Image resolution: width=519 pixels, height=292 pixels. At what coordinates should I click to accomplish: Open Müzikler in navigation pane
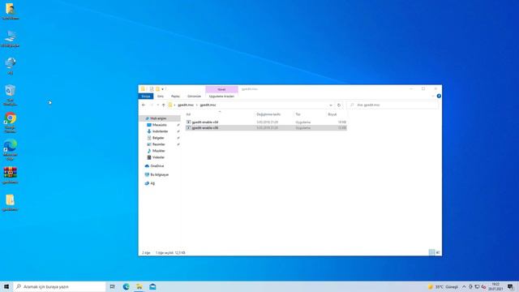point(159,151)
